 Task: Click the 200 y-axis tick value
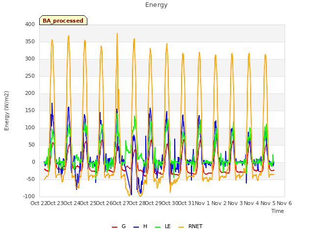click(30, 93)
